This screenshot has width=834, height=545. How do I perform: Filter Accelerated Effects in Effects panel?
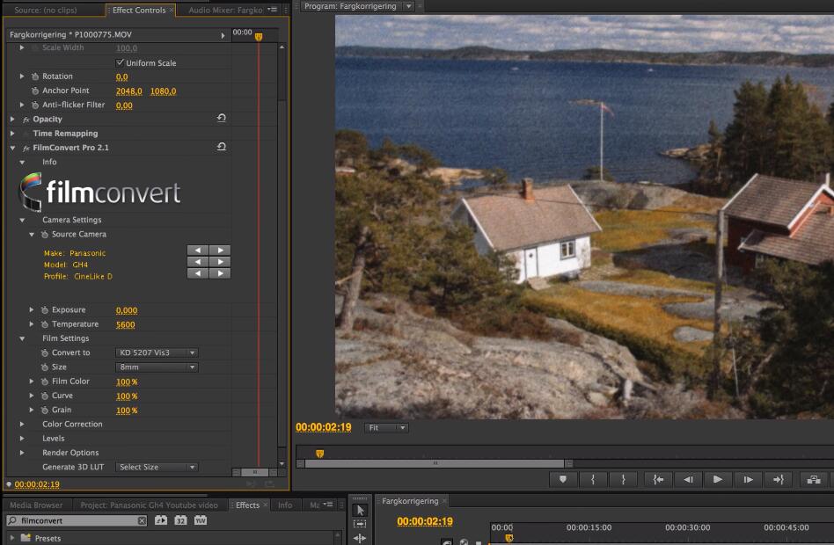[161, 520]
